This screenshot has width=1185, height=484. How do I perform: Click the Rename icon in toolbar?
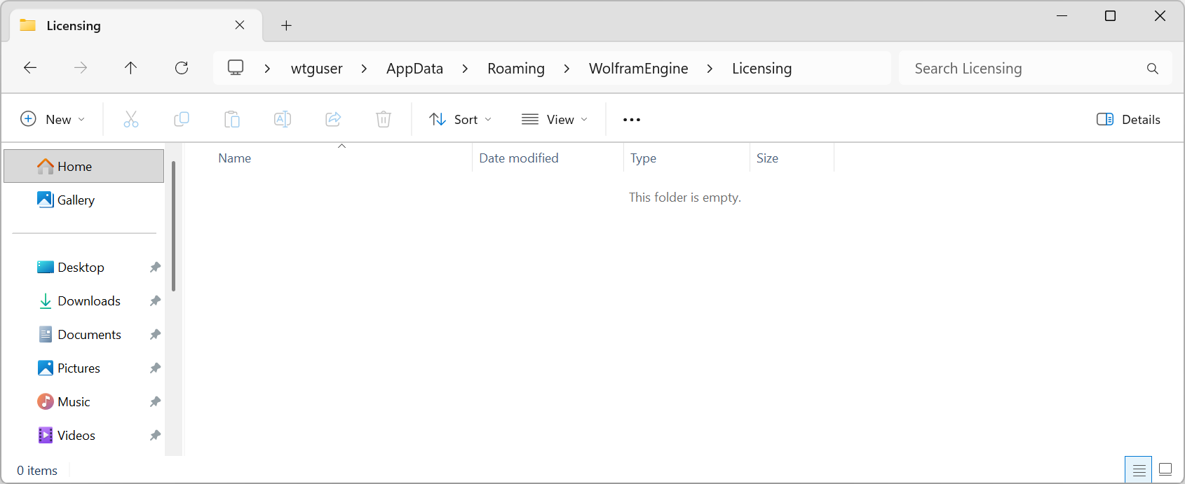click(283, 119)
